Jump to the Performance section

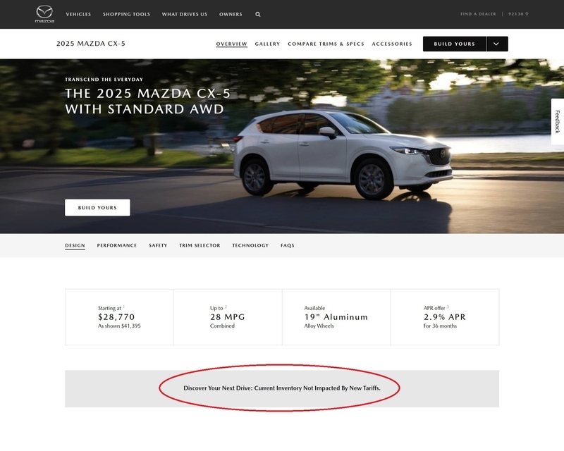coord(117,245)
